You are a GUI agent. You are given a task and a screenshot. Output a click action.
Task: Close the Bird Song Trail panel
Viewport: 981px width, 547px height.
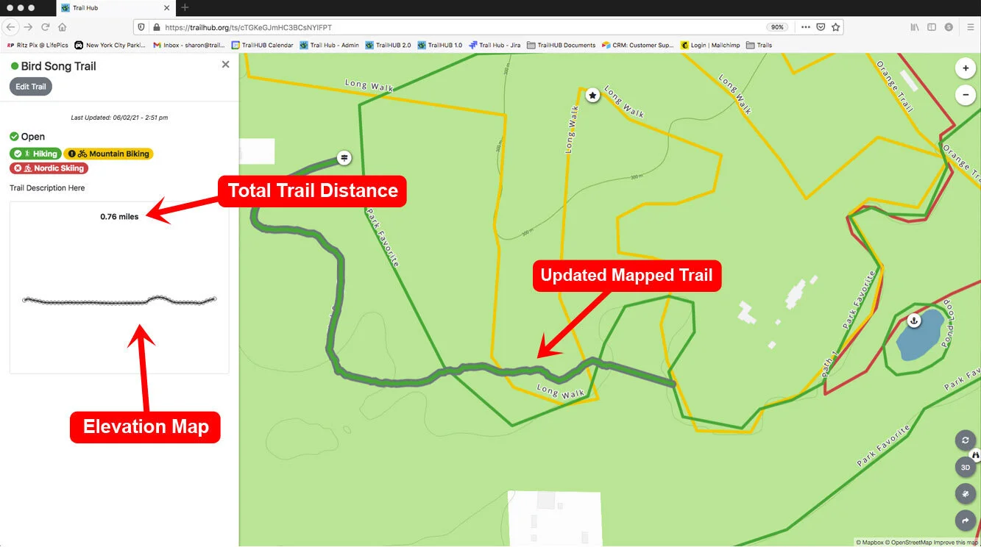[x=225, y=65]
